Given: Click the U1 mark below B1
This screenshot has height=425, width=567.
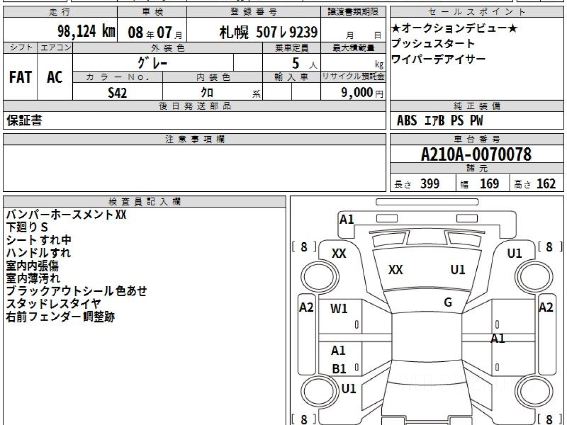Looking at the screenshot, I should pos(349,389).
